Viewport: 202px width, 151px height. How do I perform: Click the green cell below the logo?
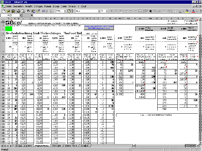pyautogui.click(x=9, y=29)
